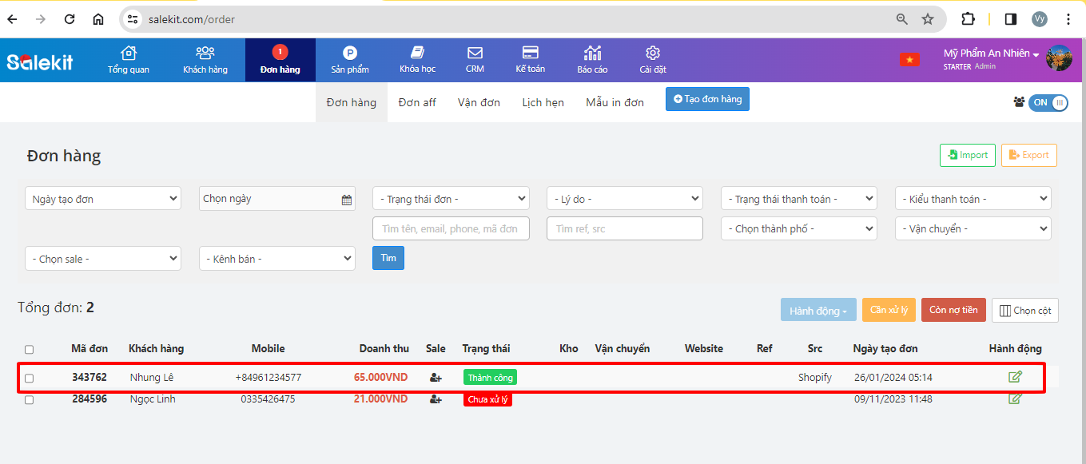
Task: Open the Tổng quan home icon
Action: (x=128, y=54)
